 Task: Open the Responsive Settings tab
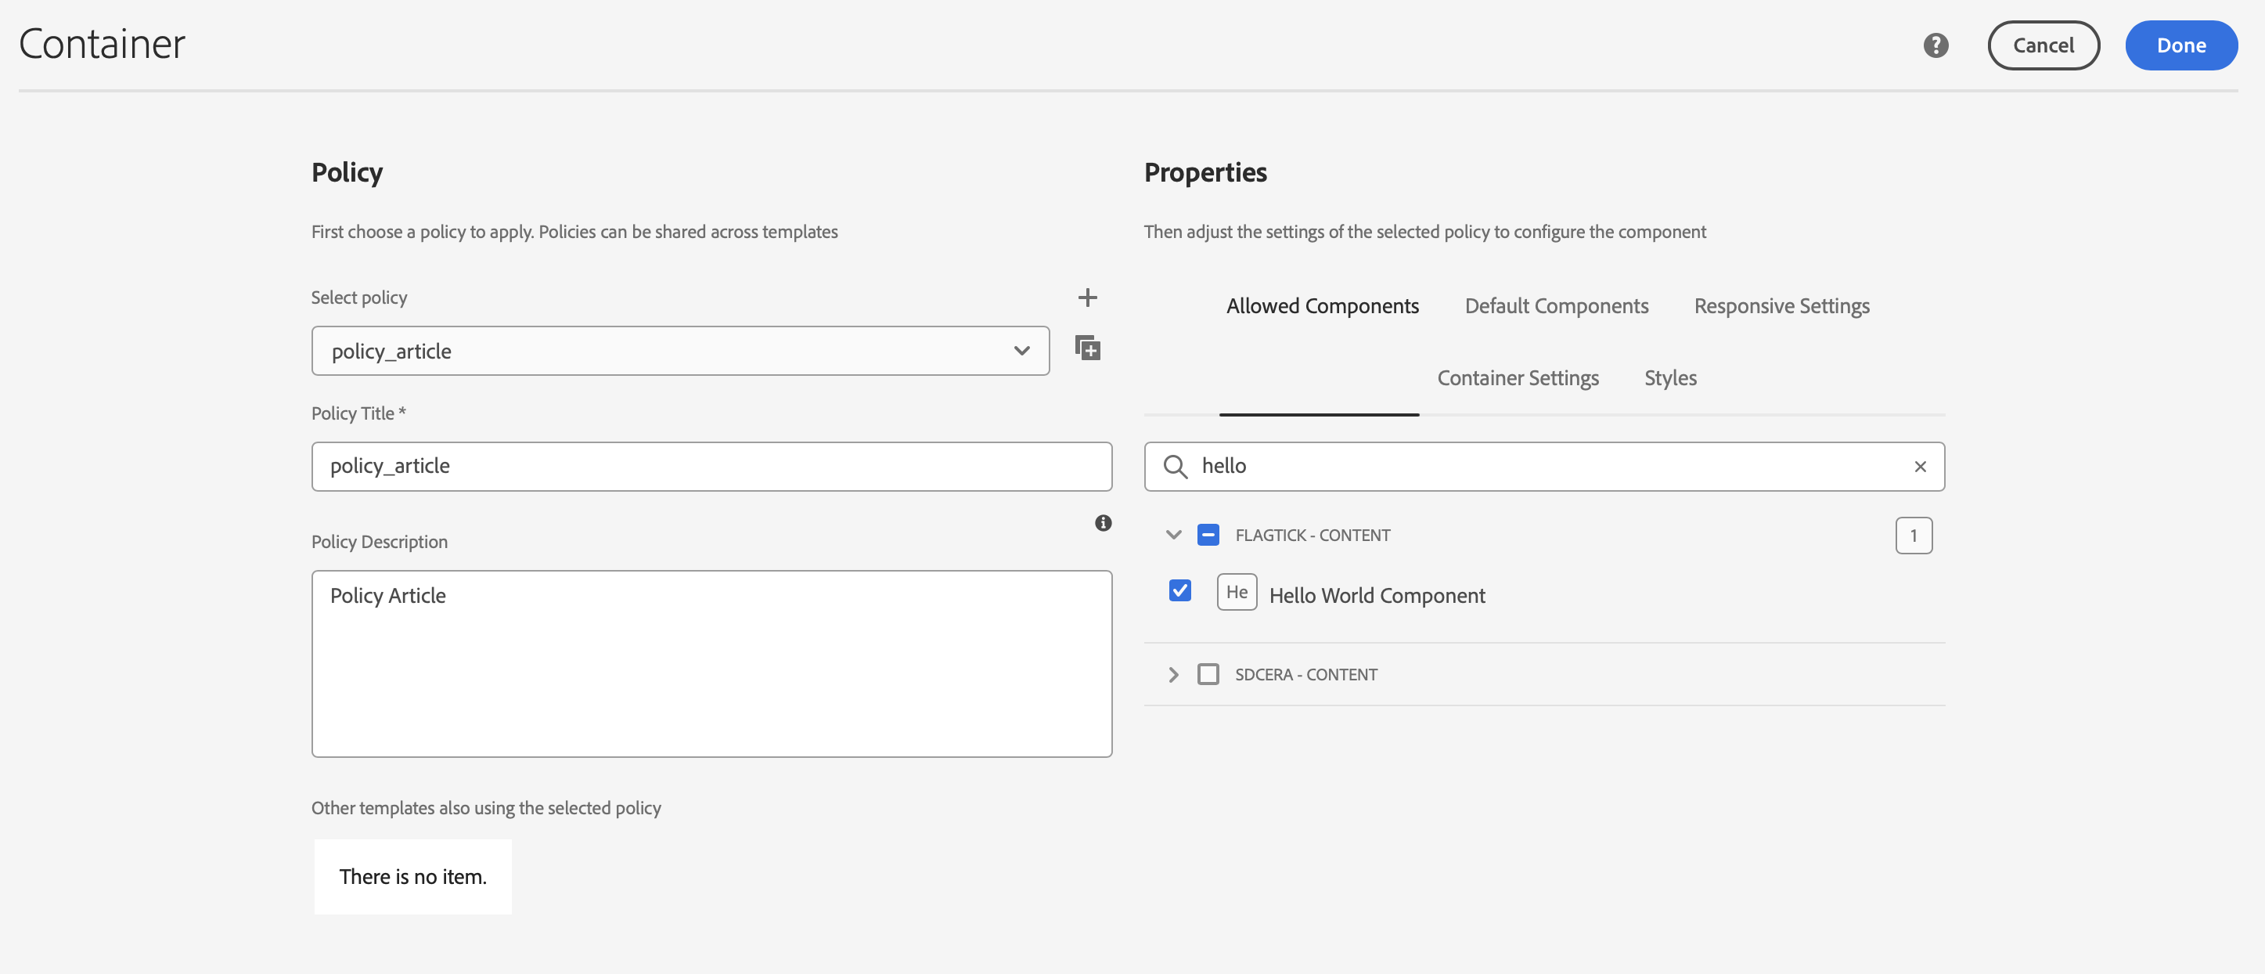tap(1781, 306)
